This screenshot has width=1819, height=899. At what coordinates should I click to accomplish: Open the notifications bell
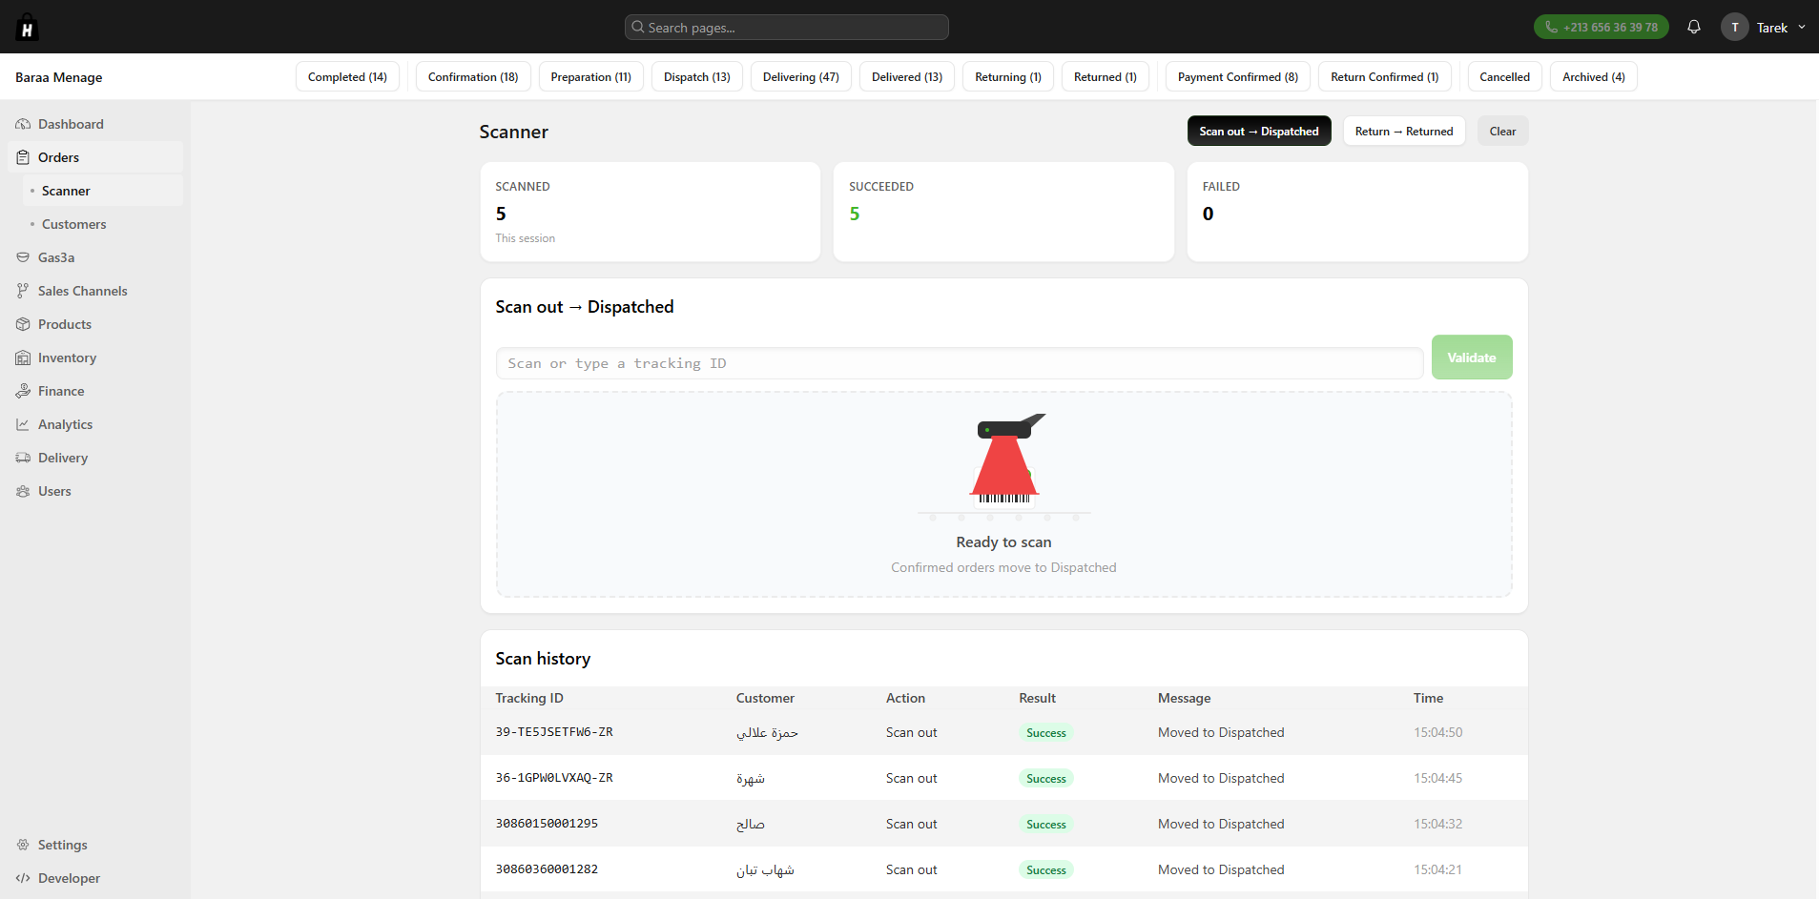coord(1694,27)
